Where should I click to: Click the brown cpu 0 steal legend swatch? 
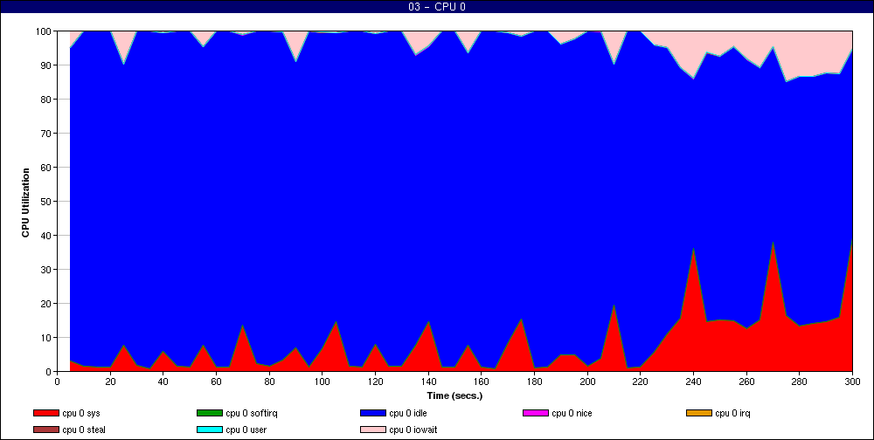coord(45,430)
